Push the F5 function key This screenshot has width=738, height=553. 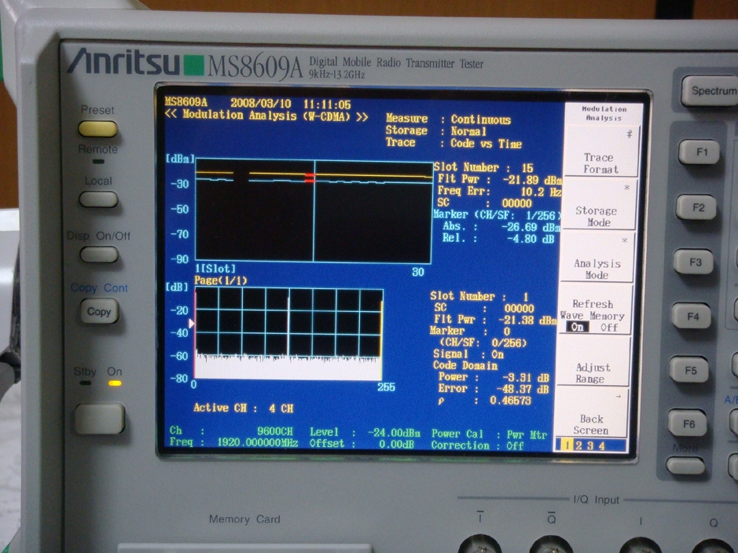(x=689, y=370)
